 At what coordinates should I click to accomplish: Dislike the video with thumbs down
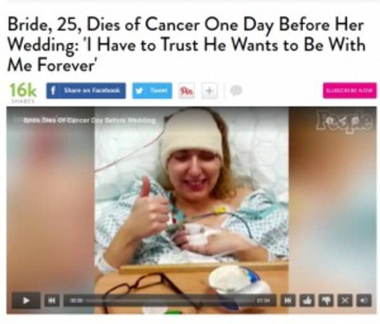tap(326, 301)
